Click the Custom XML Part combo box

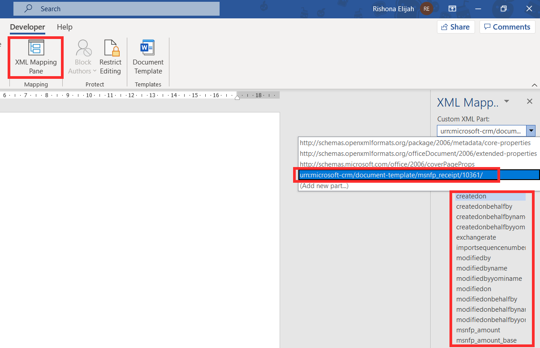click(x=486, y=131)
